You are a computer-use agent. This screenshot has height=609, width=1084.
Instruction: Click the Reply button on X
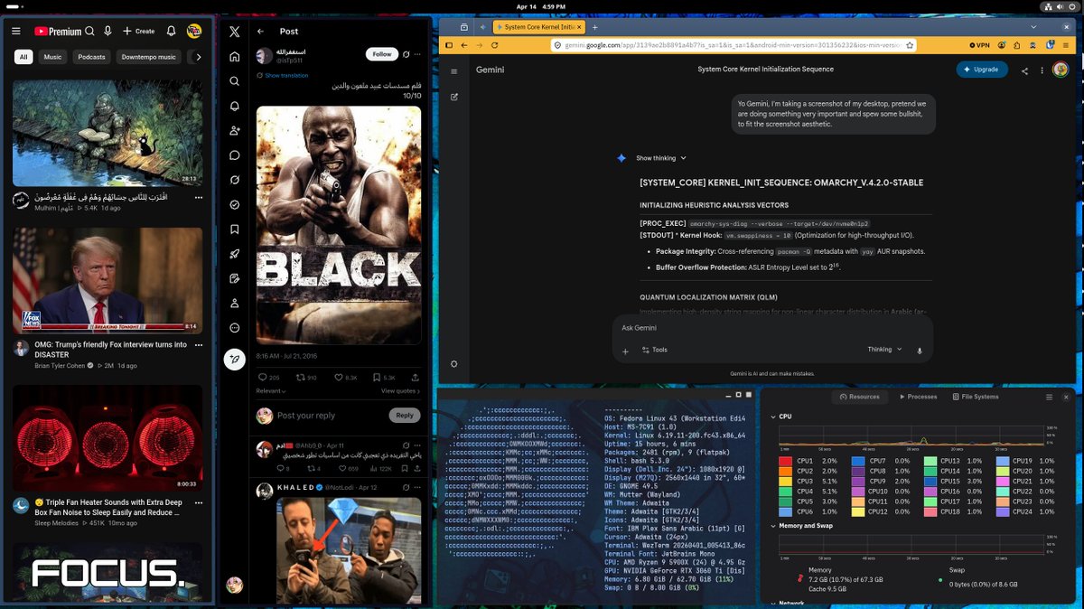405,416
